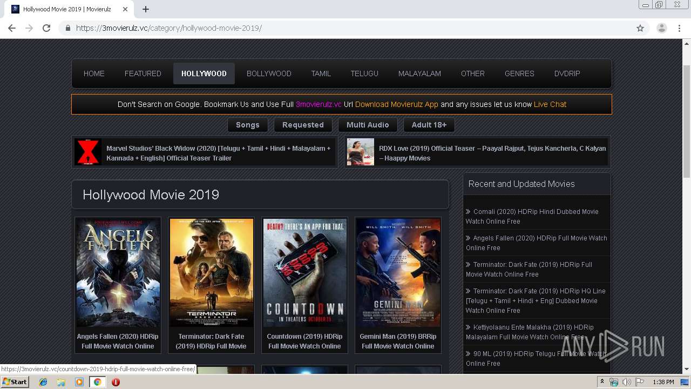Viewport: 691px width, 389px height.
Task: Click the Hollywood Movie 2019 page heading
Action: point(151,194)
